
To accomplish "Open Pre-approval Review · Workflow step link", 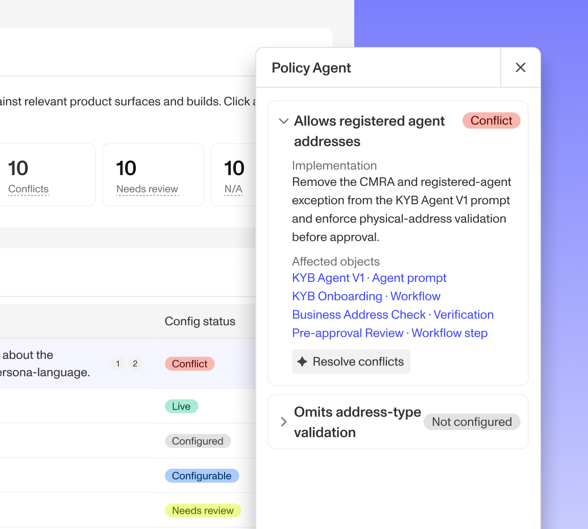I will tap(389, 333).
